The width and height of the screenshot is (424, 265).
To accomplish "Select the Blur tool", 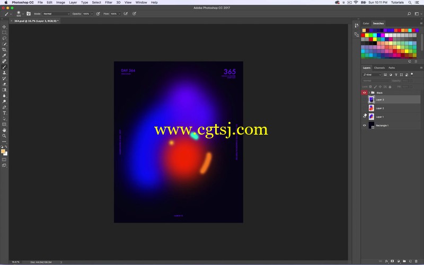I will (x=4, y=96).
